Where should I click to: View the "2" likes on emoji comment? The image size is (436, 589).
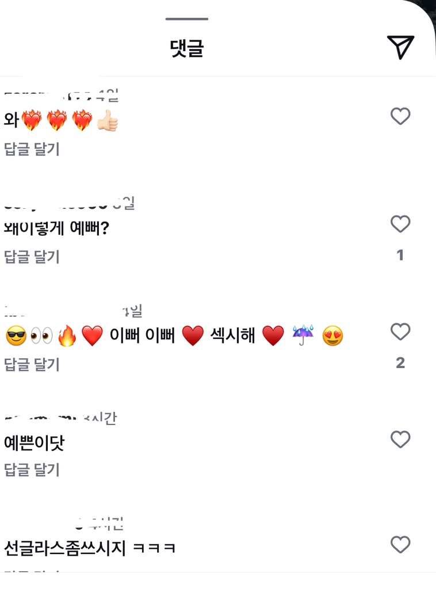(x=400, y=362)
